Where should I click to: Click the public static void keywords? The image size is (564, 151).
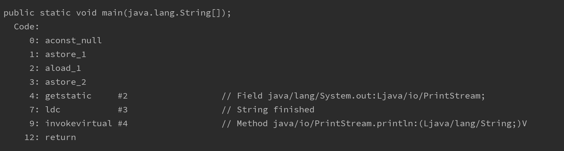point(50,13)
